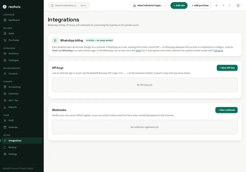The height and width of the screenshot is (172, 246).
Task: Open Settings via its gear icon
Action: pos(5,154)
